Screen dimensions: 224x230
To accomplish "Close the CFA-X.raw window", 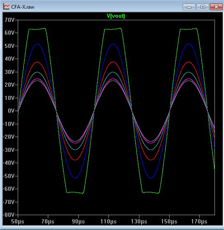I will click(x=216, y=7).
